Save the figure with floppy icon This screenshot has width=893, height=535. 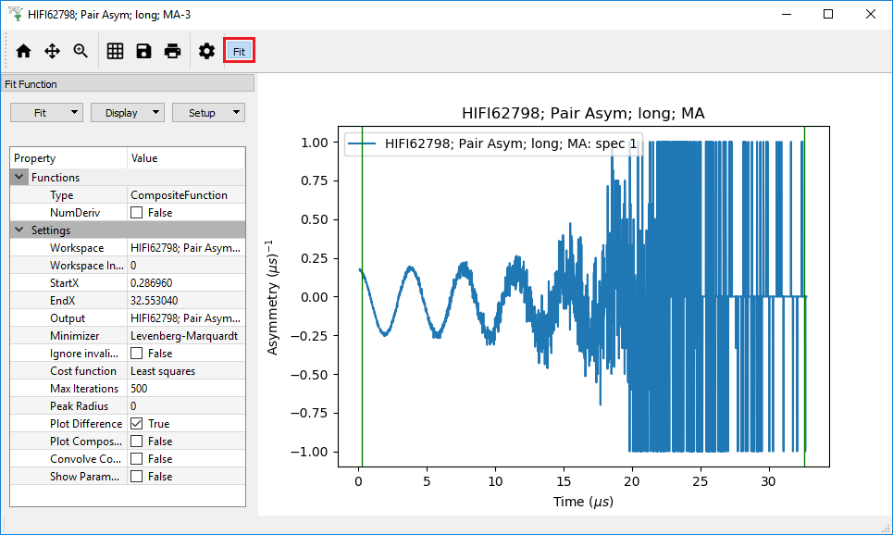(x=143, y=52)
